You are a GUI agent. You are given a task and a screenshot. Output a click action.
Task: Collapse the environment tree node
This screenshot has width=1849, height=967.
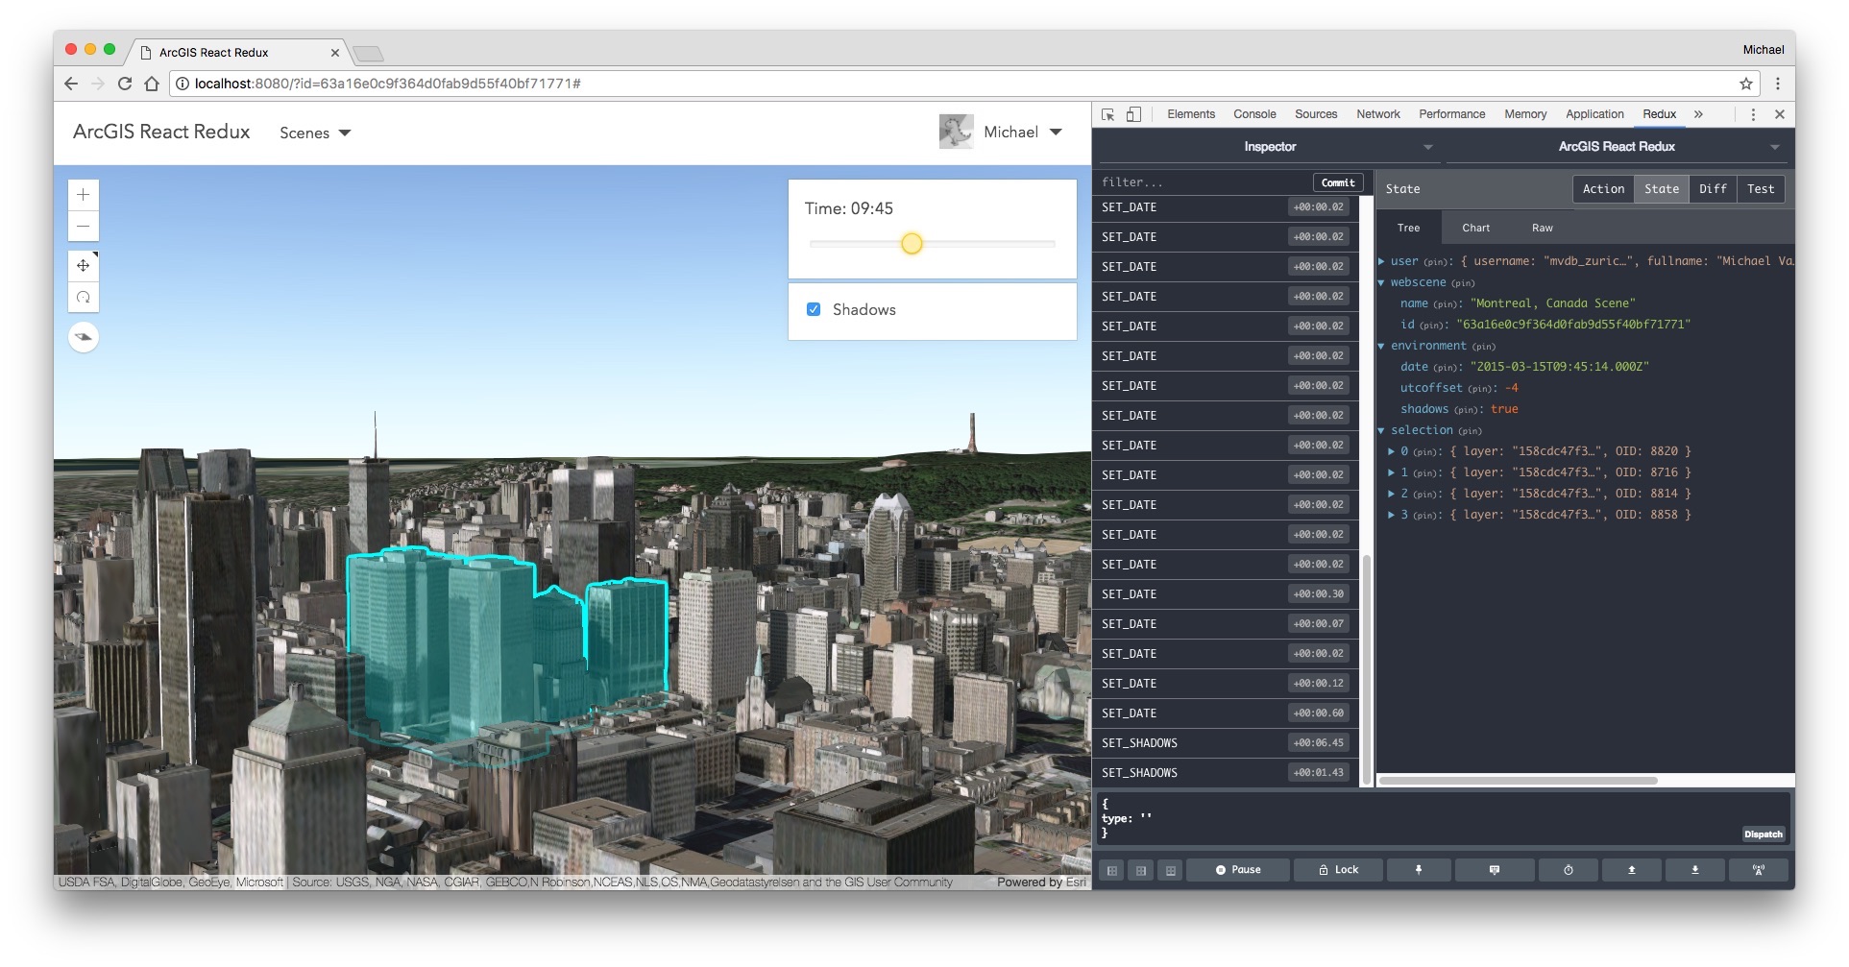pyautogui.click(x=1382, y=346)
